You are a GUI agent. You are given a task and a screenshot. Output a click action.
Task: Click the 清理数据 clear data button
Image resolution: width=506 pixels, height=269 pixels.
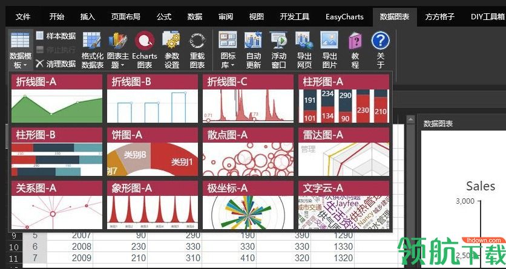tap(56, 63)
